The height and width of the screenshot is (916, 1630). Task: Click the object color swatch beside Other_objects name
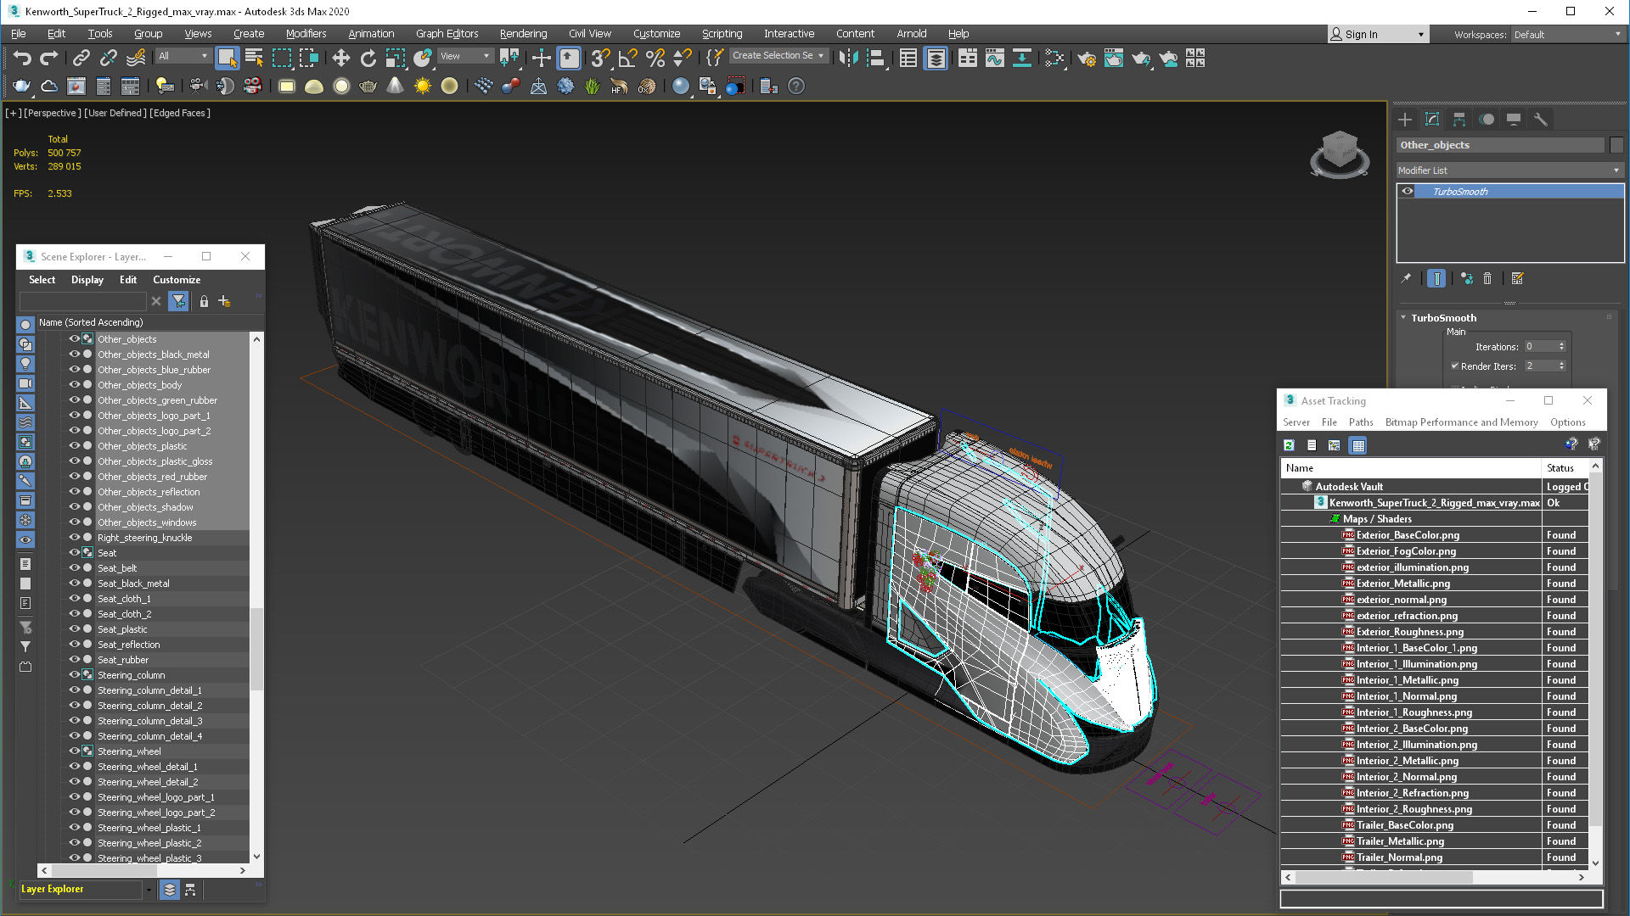(1616, 145)
